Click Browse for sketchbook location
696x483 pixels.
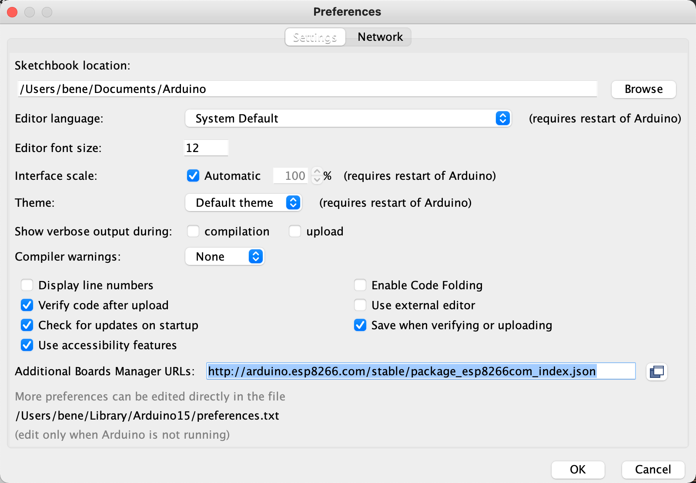643,89
